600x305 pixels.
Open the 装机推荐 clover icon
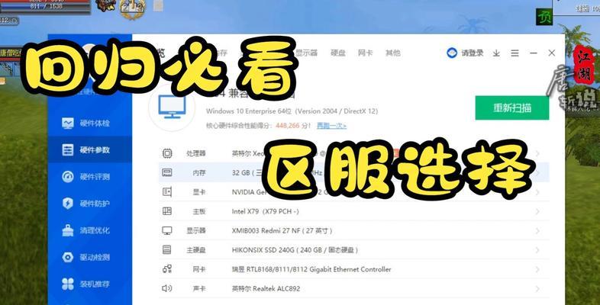pyautogui.click(x=68, y=284)
